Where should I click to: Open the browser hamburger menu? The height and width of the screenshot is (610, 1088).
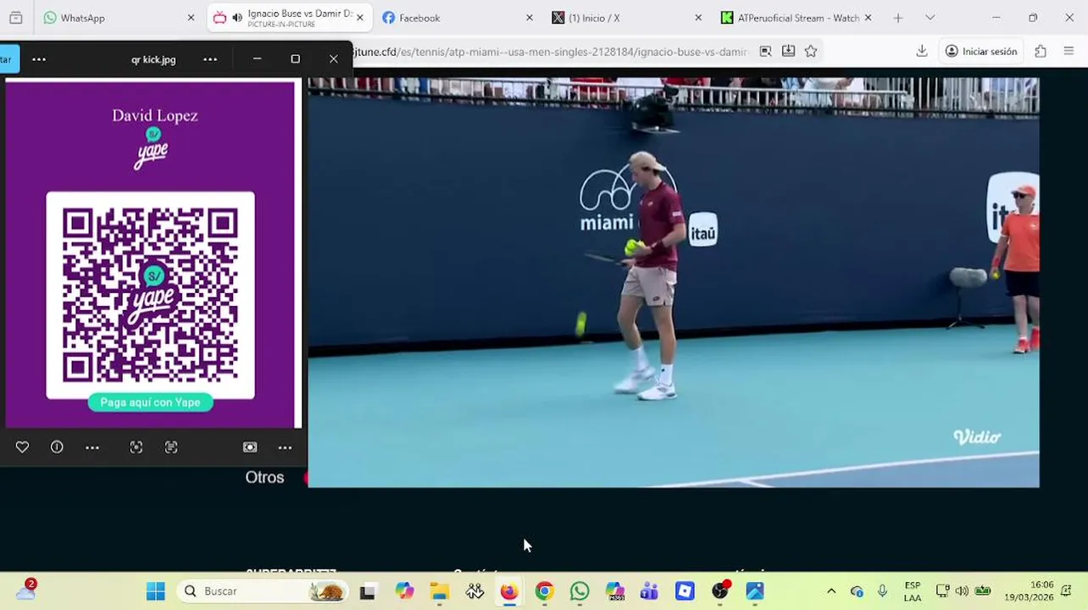point(1069,52)
